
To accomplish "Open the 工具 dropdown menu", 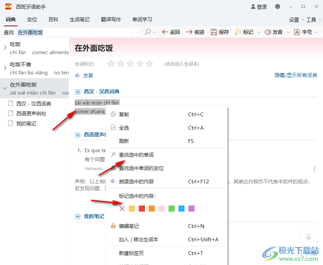I will (x=313, y=20).
